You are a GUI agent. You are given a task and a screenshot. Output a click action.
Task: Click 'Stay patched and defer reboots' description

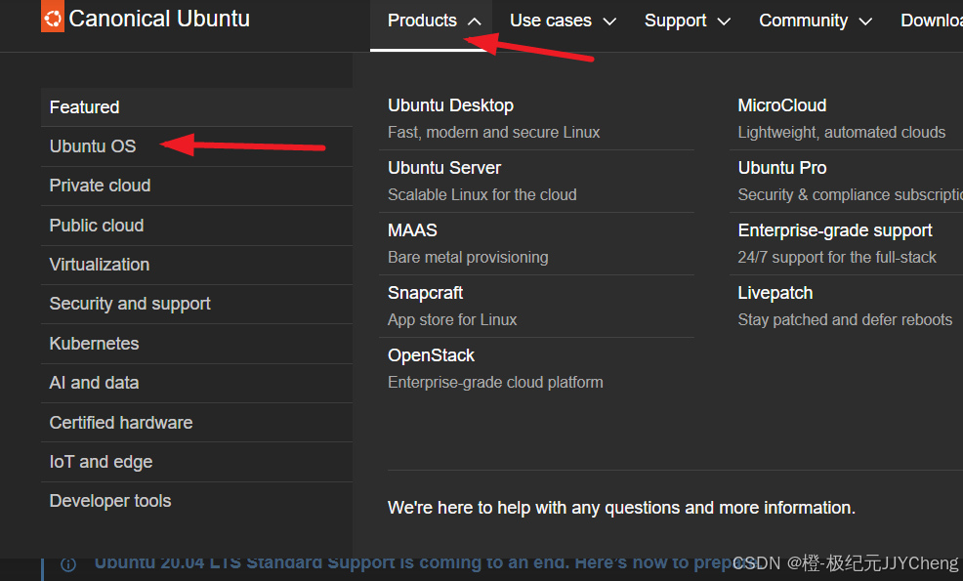(x=845, y=320)
